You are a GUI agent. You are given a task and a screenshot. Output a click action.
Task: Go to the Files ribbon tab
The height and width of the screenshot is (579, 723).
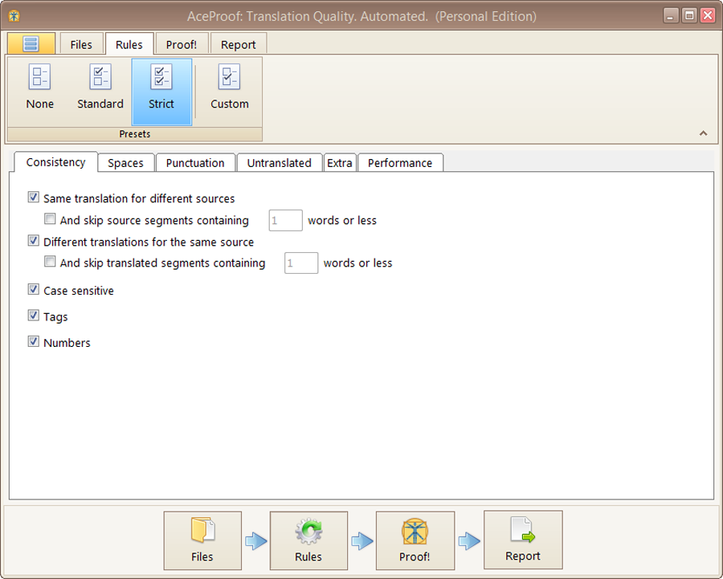click(81, 45)
